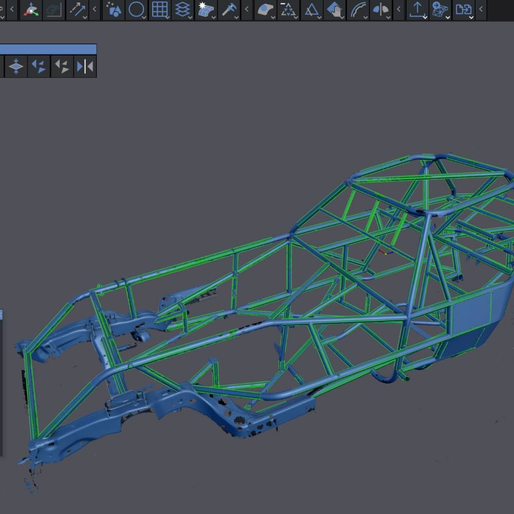
Task: Click the overlapping triangles mesh icon
Action: point(311,10)
